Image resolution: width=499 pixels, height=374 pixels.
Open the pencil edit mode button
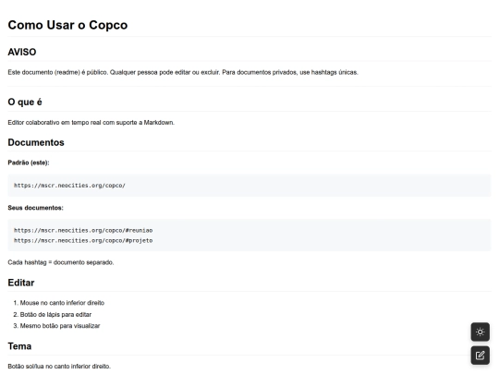click(480, 355)
